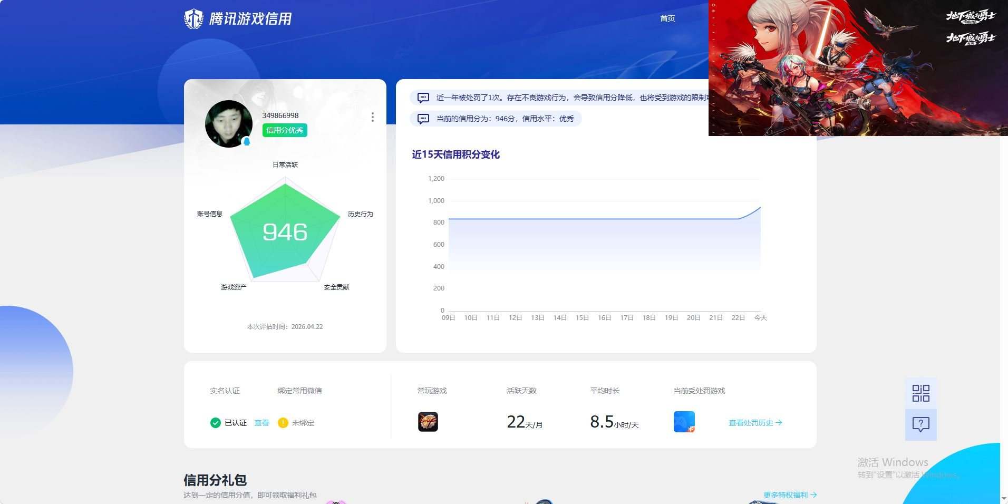This screenshot has height=504, width=1008.
Task: Click the Tencent Game Credit shield logo
Action: click(x=193, y=18)
